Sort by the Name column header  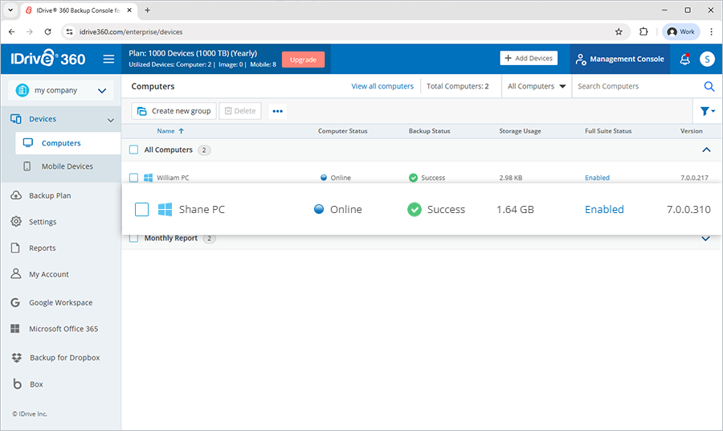click(x=165, y=131)
